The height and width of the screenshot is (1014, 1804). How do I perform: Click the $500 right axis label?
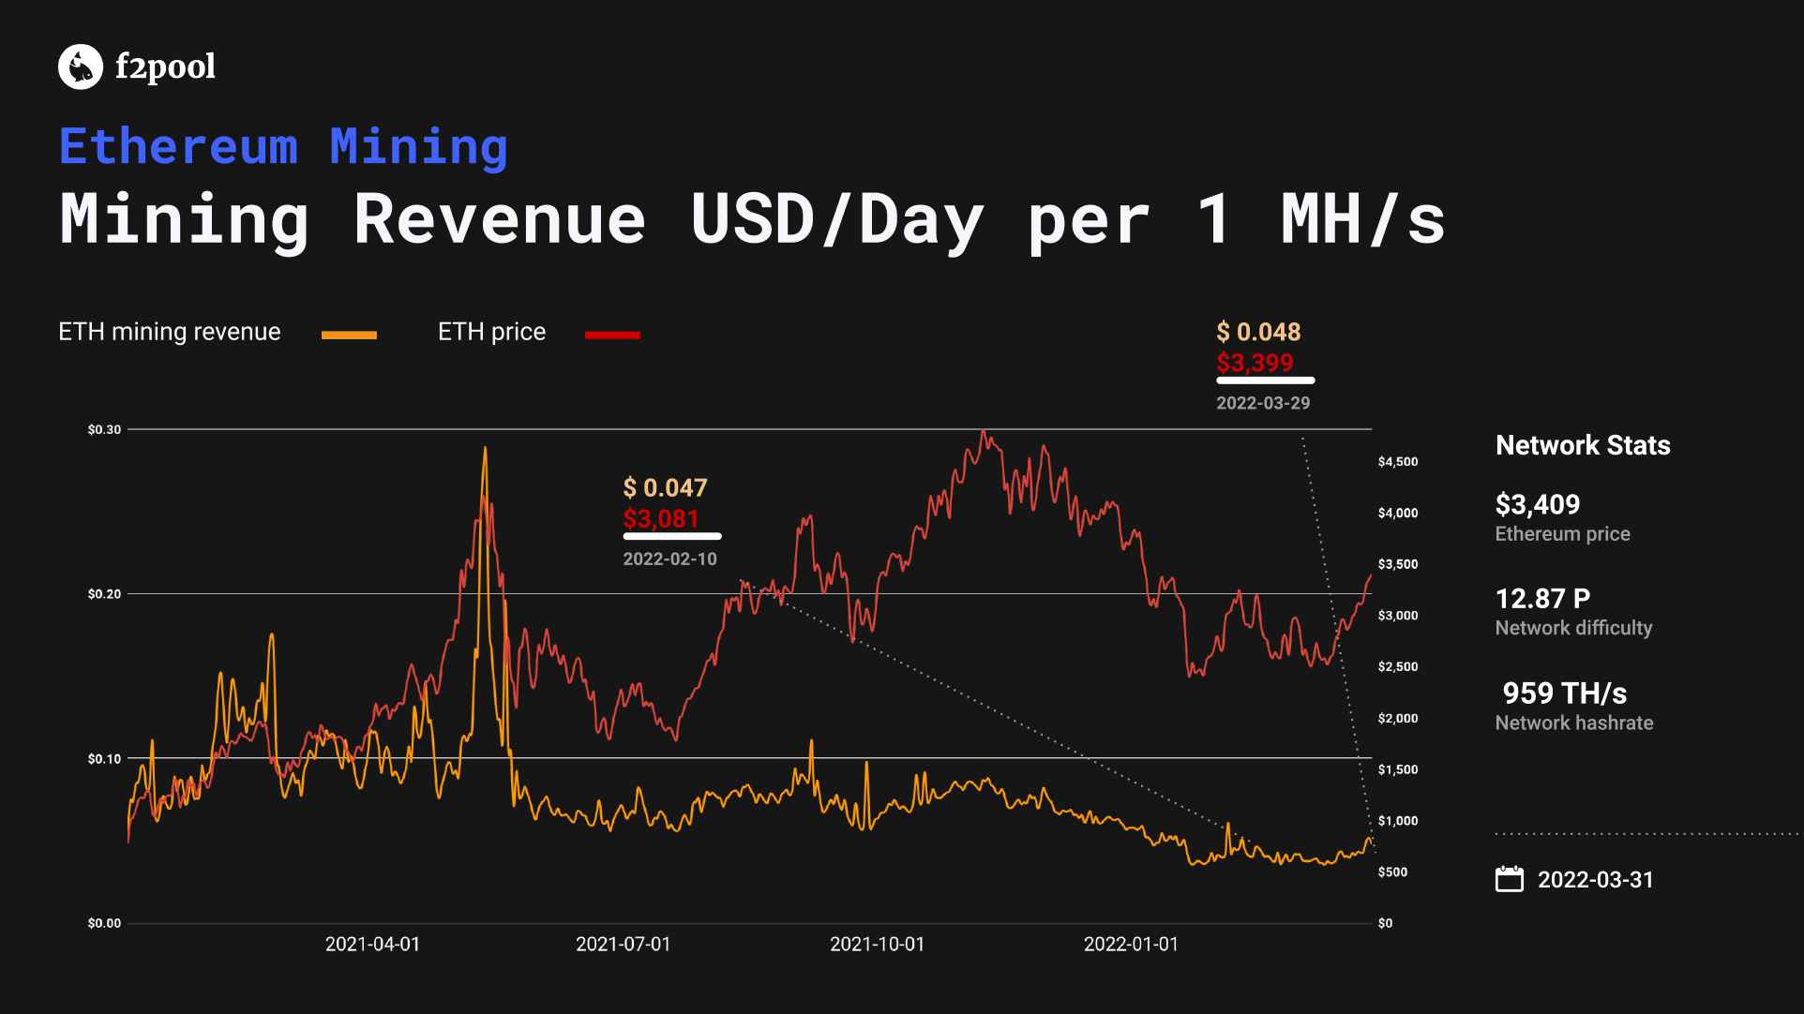click(1392, 872)
